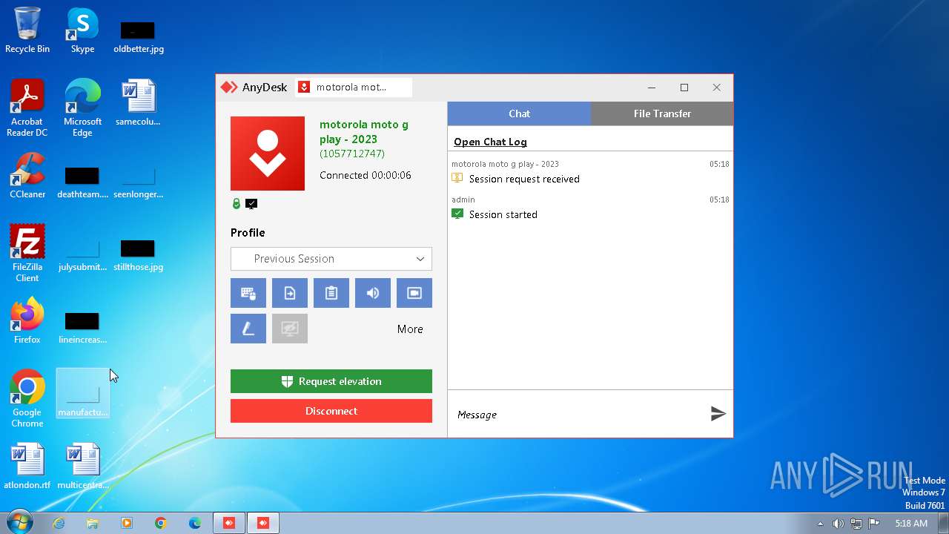The width and height of the screenshot is (949, 534).
Task: Select the oldbetter.jpg desktop file
Action: coord(139,37)
